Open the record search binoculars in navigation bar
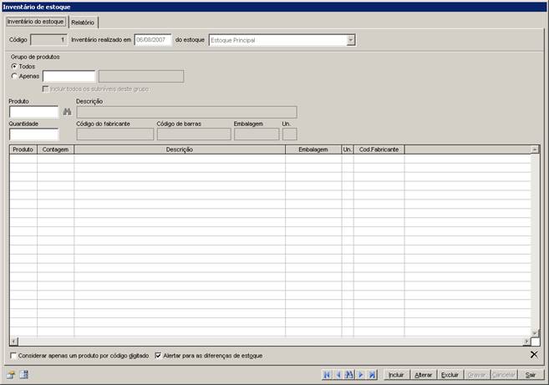Image resolution: width=549 pixels, height=385 pixels. tap(349, 375)
